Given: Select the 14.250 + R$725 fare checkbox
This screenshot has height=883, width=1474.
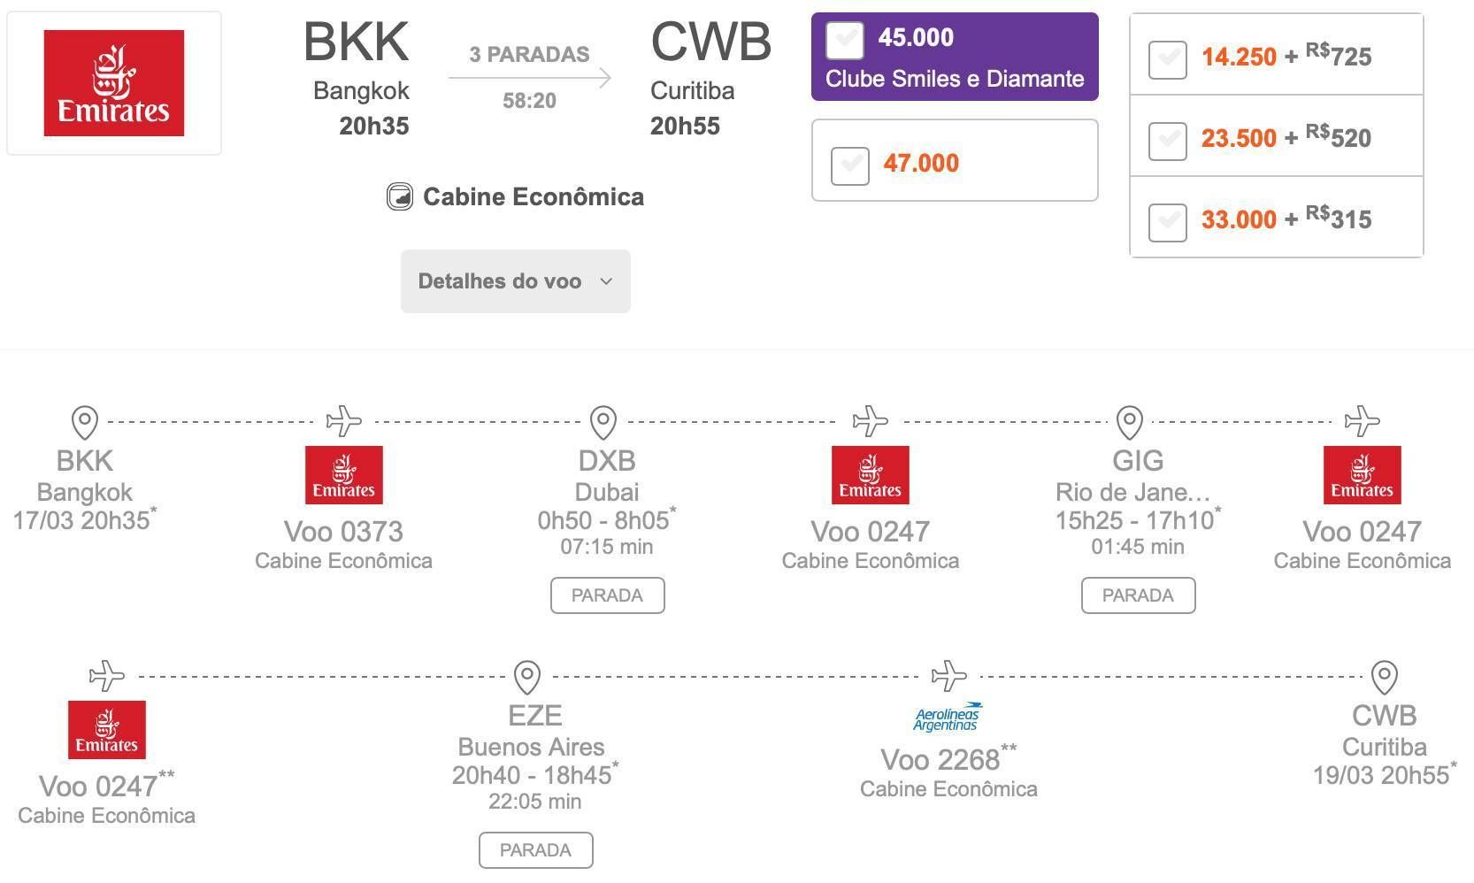Looking at the screenshot, I should [1167, 59].
